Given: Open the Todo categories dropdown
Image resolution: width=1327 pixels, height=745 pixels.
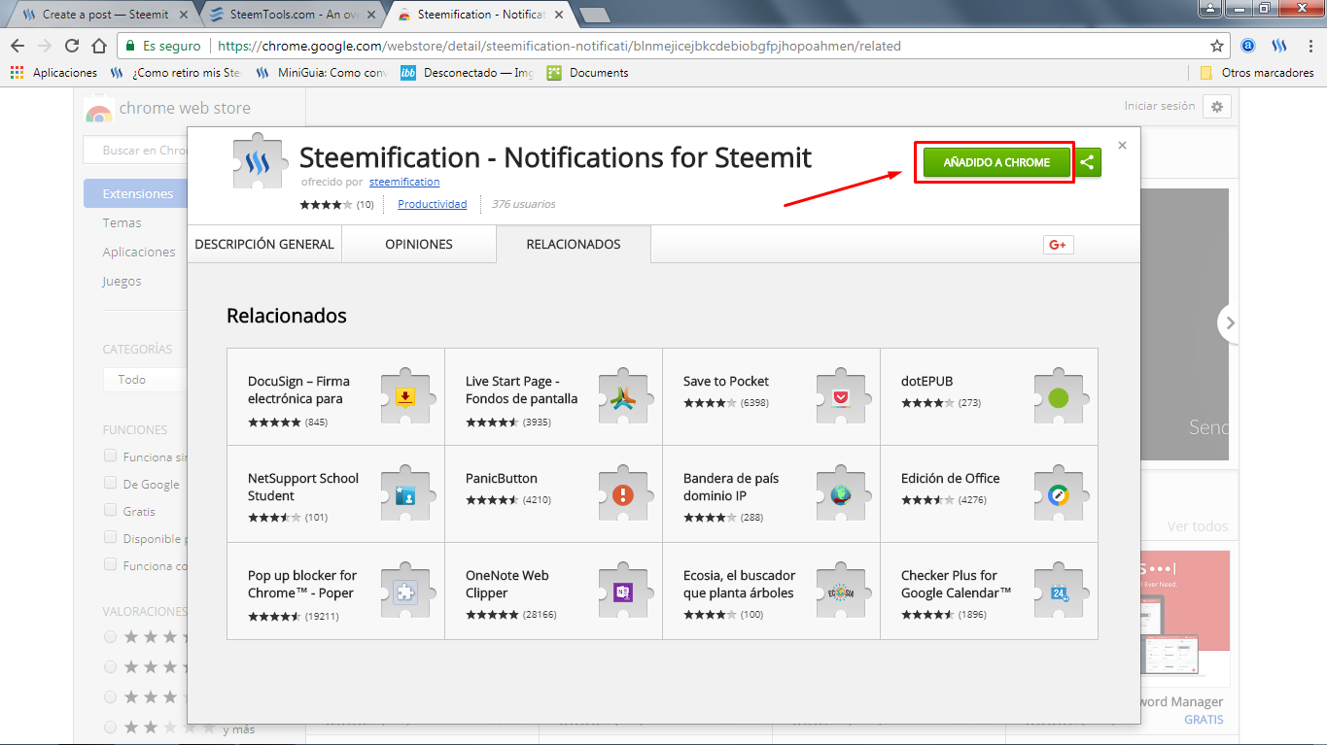Looking at the screenshot, I should coord(144,380).
